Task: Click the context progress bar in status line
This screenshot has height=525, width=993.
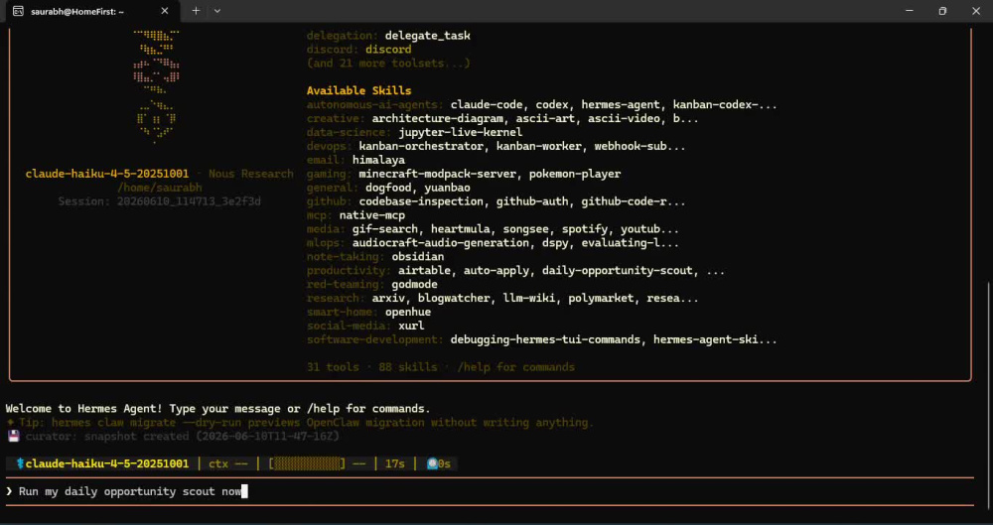Action: click(x=308, y=464)
